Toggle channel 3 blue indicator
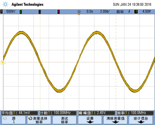 [x=39, y=12]
